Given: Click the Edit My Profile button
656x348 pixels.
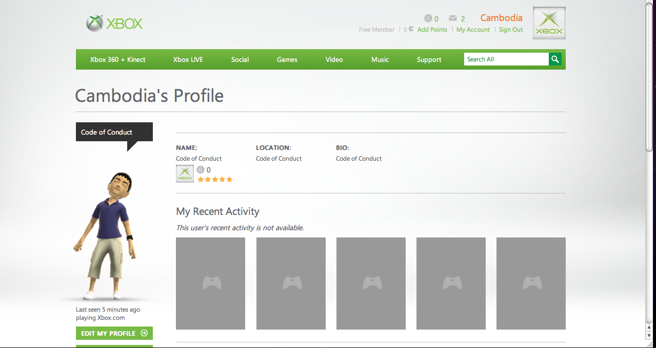Looking at the screenshot, I should point(114,333).
